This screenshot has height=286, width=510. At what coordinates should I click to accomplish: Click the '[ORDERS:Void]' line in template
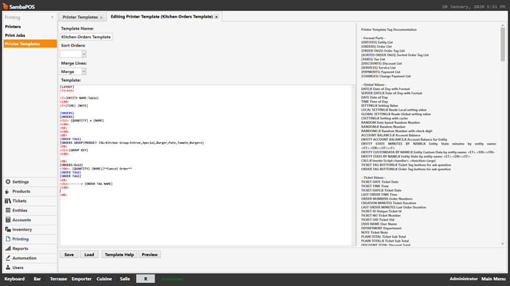pos(72,165)
